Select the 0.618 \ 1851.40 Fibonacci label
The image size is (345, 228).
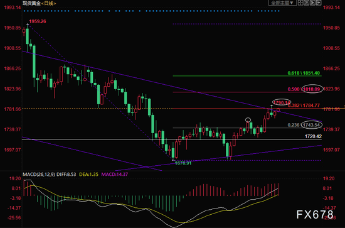coord(304,73)
